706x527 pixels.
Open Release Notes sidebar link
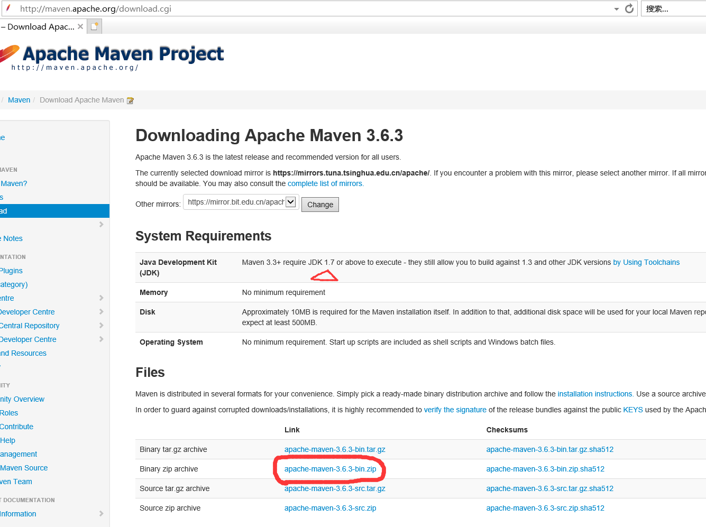(x=11, y=238)
